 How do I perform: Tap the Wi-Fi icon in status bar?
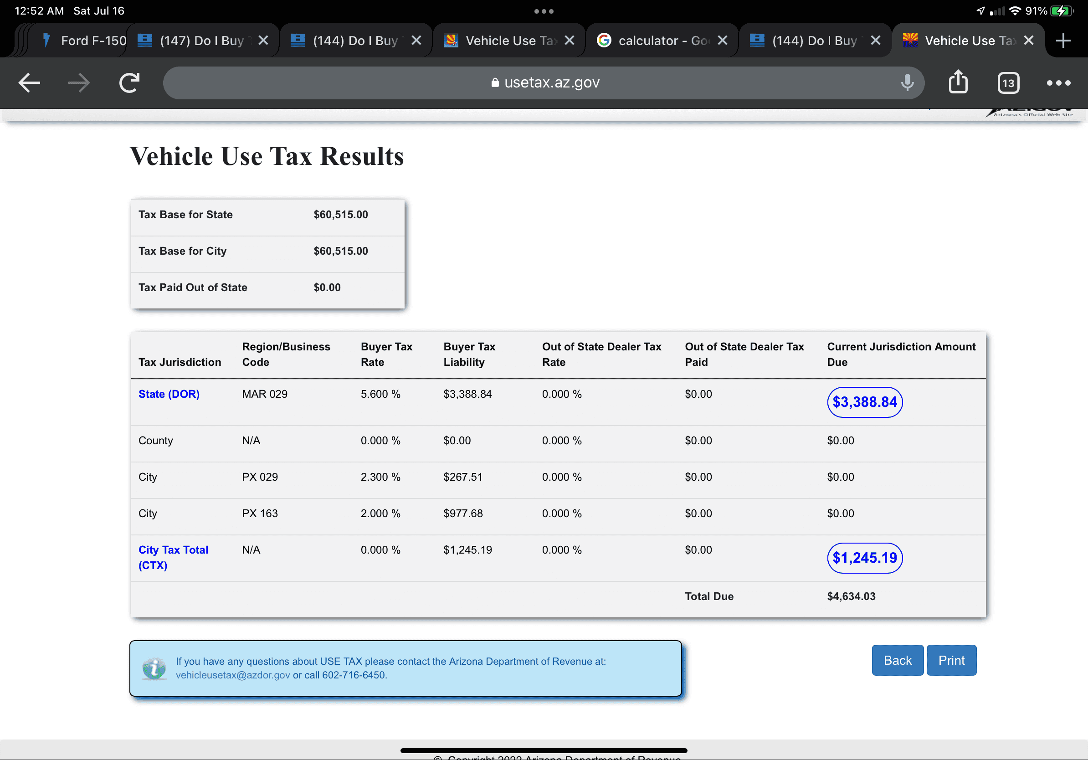pyautogui.click(x=1015, y=10)
